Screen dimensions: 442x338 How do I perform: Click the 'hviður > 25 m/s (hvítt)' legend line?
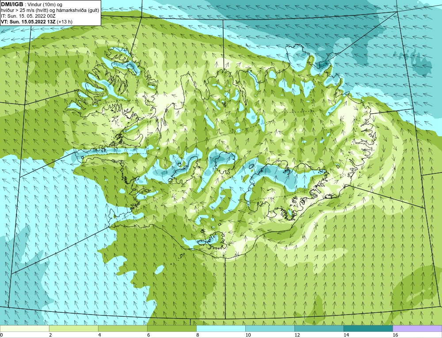50,11
